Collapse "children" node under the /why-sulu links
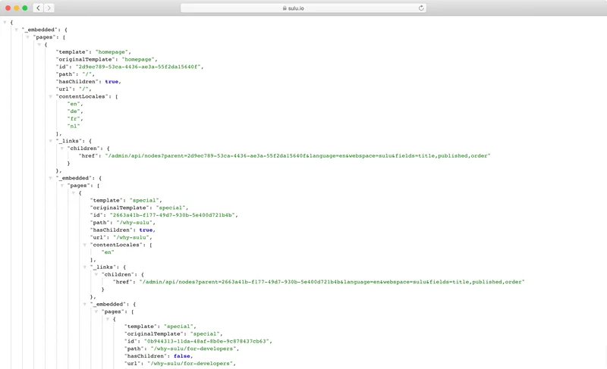607x369 pixels. 96,274
